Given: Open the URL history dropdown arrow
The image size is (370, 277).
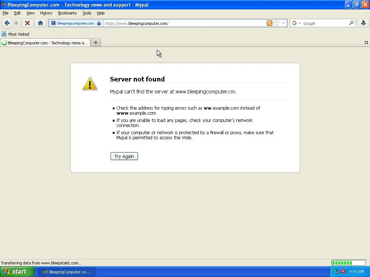Looking at the screenshot, I should 283,23.
